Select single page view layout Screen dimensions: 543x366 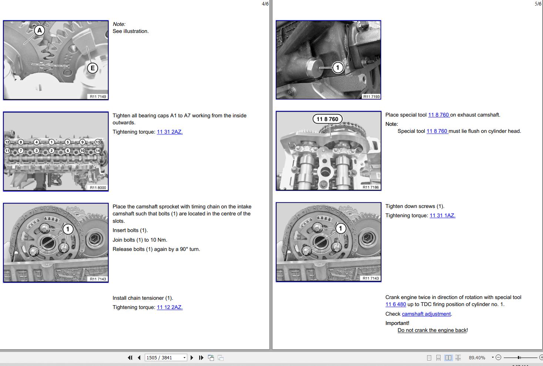point(429,358)
